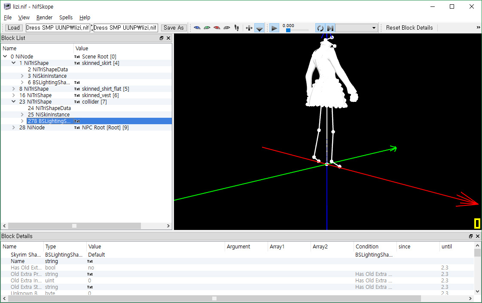Open the Render menu
482x303 pixels.
[44, 18]
